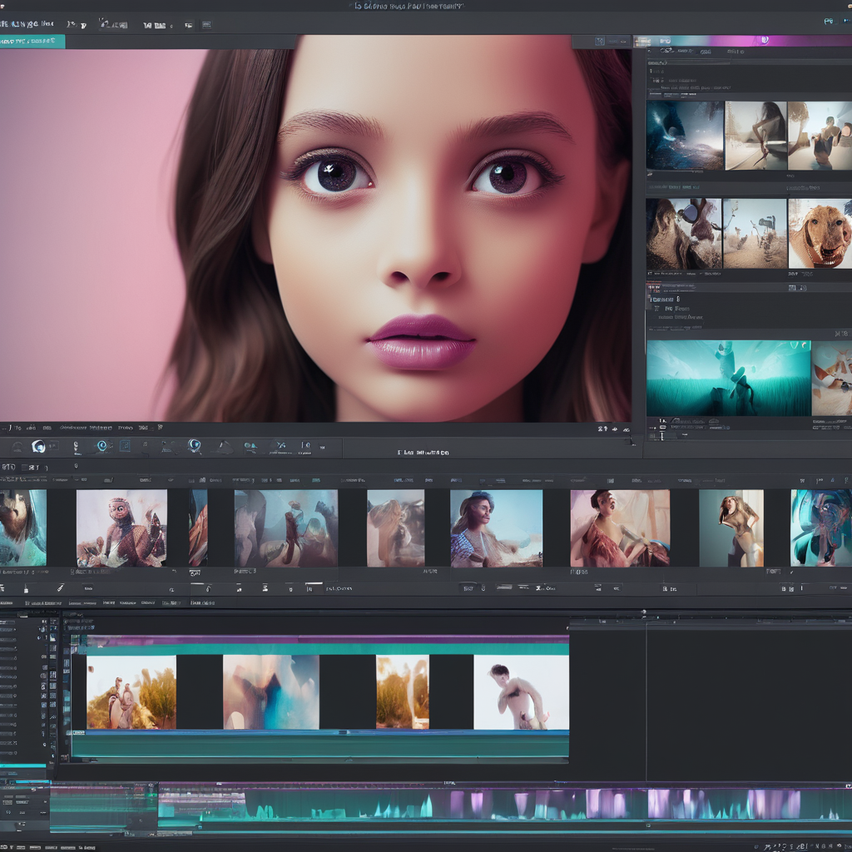Click the rightmost icon in the preview toolbar
Image resolution: width=852 pixels, height=852 pixels.
[305, 447]
